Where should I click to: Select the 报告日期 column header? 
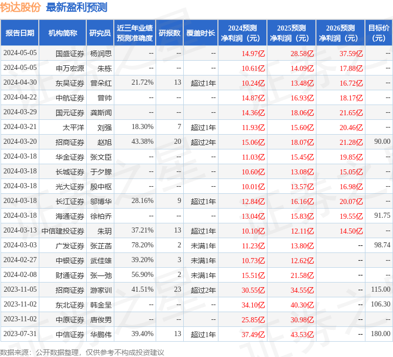pyautogui.click(x=20, y=33)
